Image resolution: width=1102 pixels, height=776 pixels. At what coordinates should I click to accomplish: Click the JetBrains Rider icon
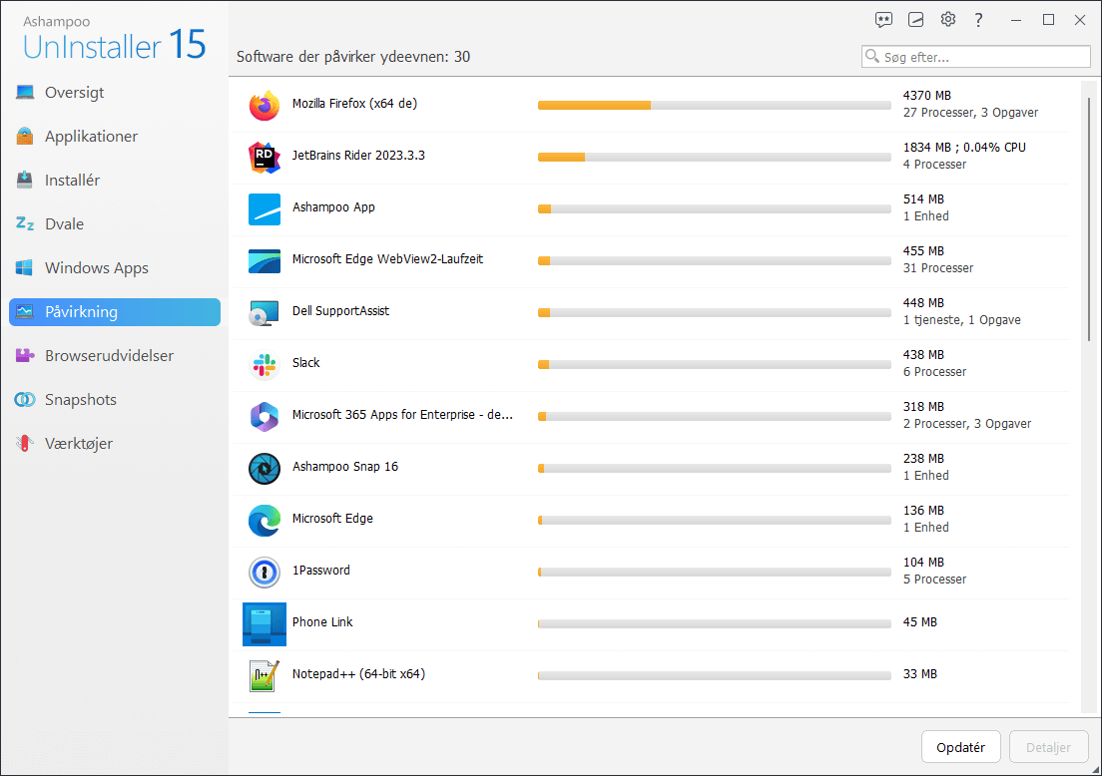(265, 158)
